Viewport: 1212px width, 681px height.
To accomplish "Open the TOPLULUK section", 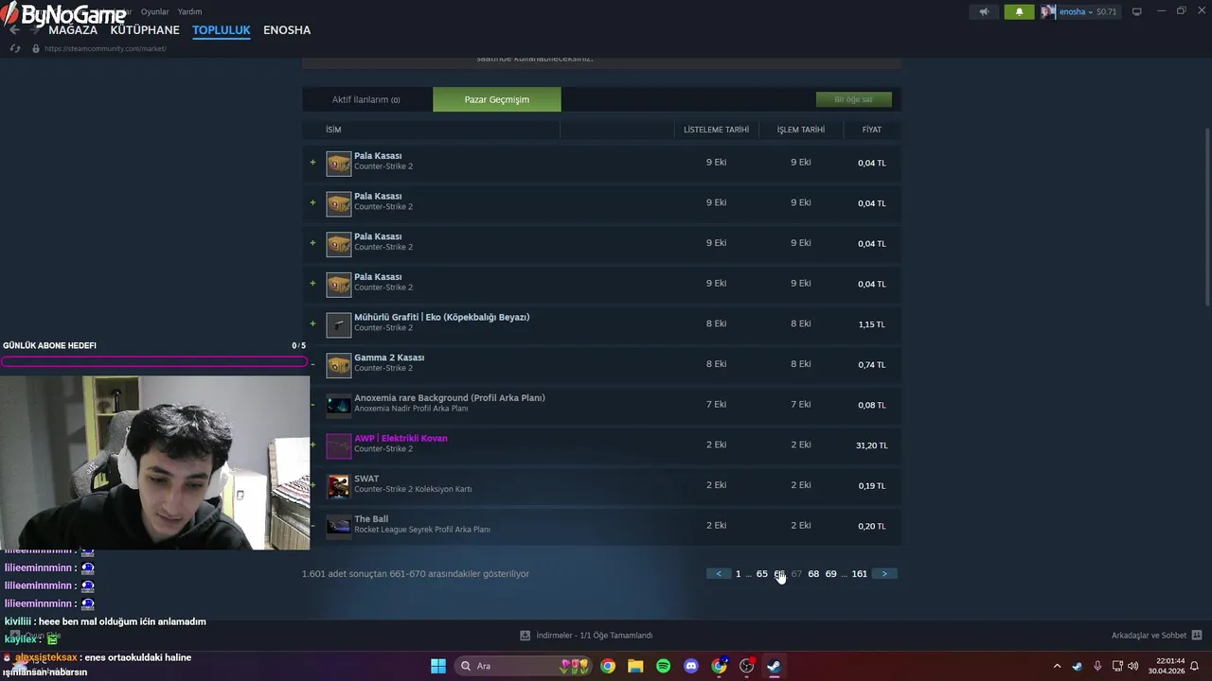I will tap(222, 29).
